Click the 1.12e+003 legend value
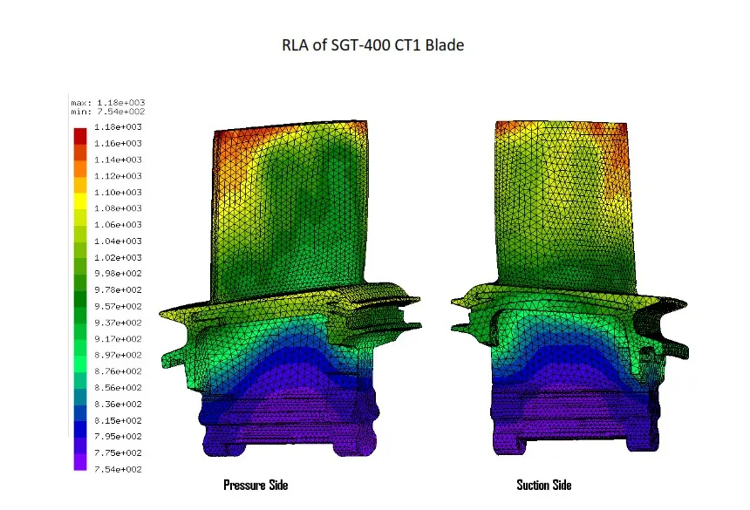The width and height of the screenshot is (750, 510). tap(118, 176)
